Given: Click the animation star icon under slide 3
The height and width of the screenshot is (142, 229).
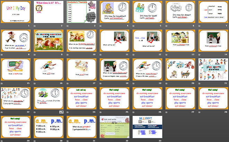Looking at the screenshot, I should tap(68, 26).
